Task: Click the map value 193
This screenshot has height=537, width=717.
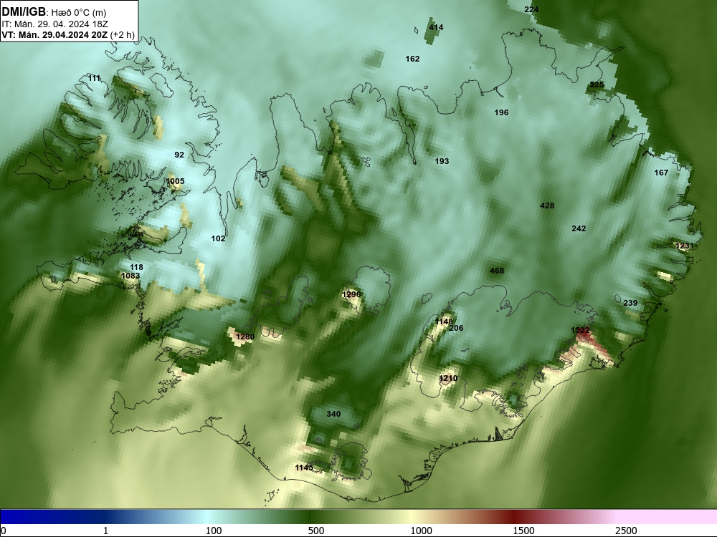Action: (x=442, y=161)
